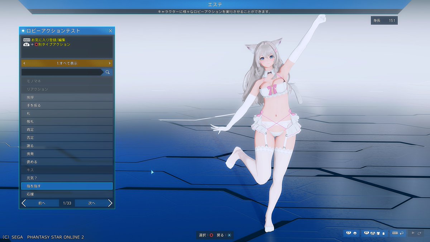Select the 挨拶 lobby action
The width and height of the screenshot is (430, 242).
point(67,98)
